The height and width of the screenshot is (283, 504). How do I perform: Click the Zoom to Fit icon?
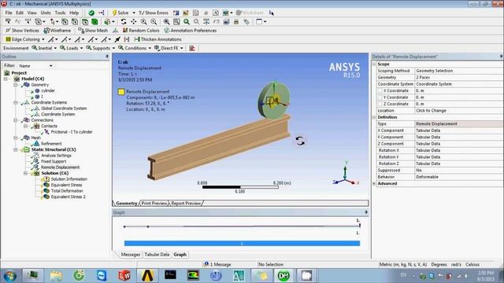click(x=166, y=21)
